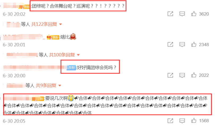This screenshot has width=215, height=126.
Task: Reply to the 6-30 20:02 comment
Action: pos(182,14)
